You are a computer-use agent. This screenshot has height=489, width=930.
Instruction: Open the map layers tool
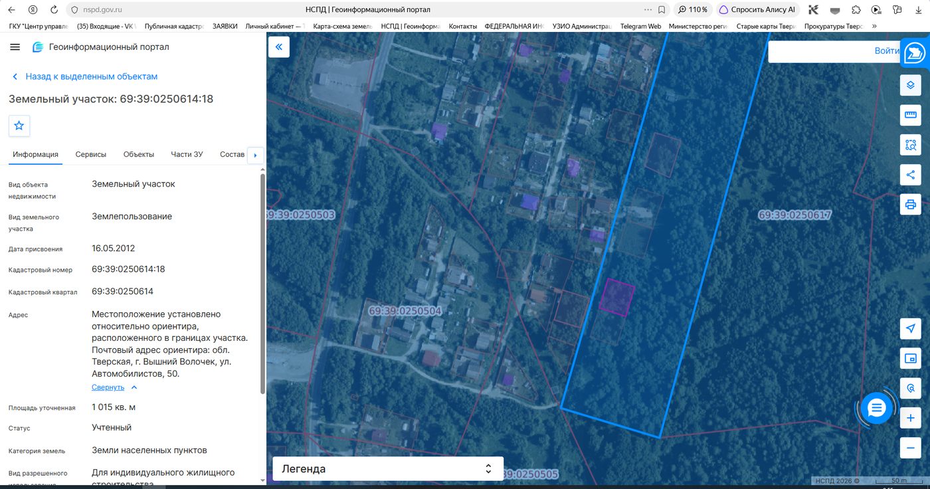click(x=911, y=85)
